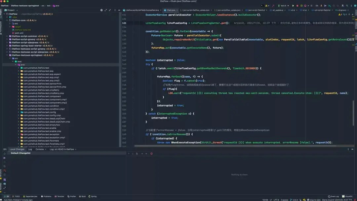
Task: Run with Coverage icon in toolbar
Action: [x=301, y=6]
